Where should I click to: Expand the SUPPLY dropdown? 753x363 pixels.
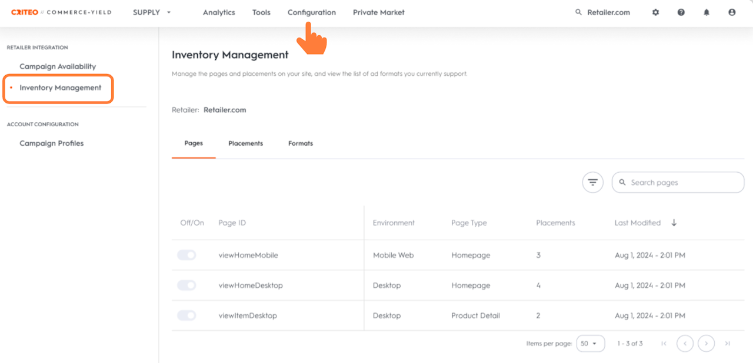152,12
